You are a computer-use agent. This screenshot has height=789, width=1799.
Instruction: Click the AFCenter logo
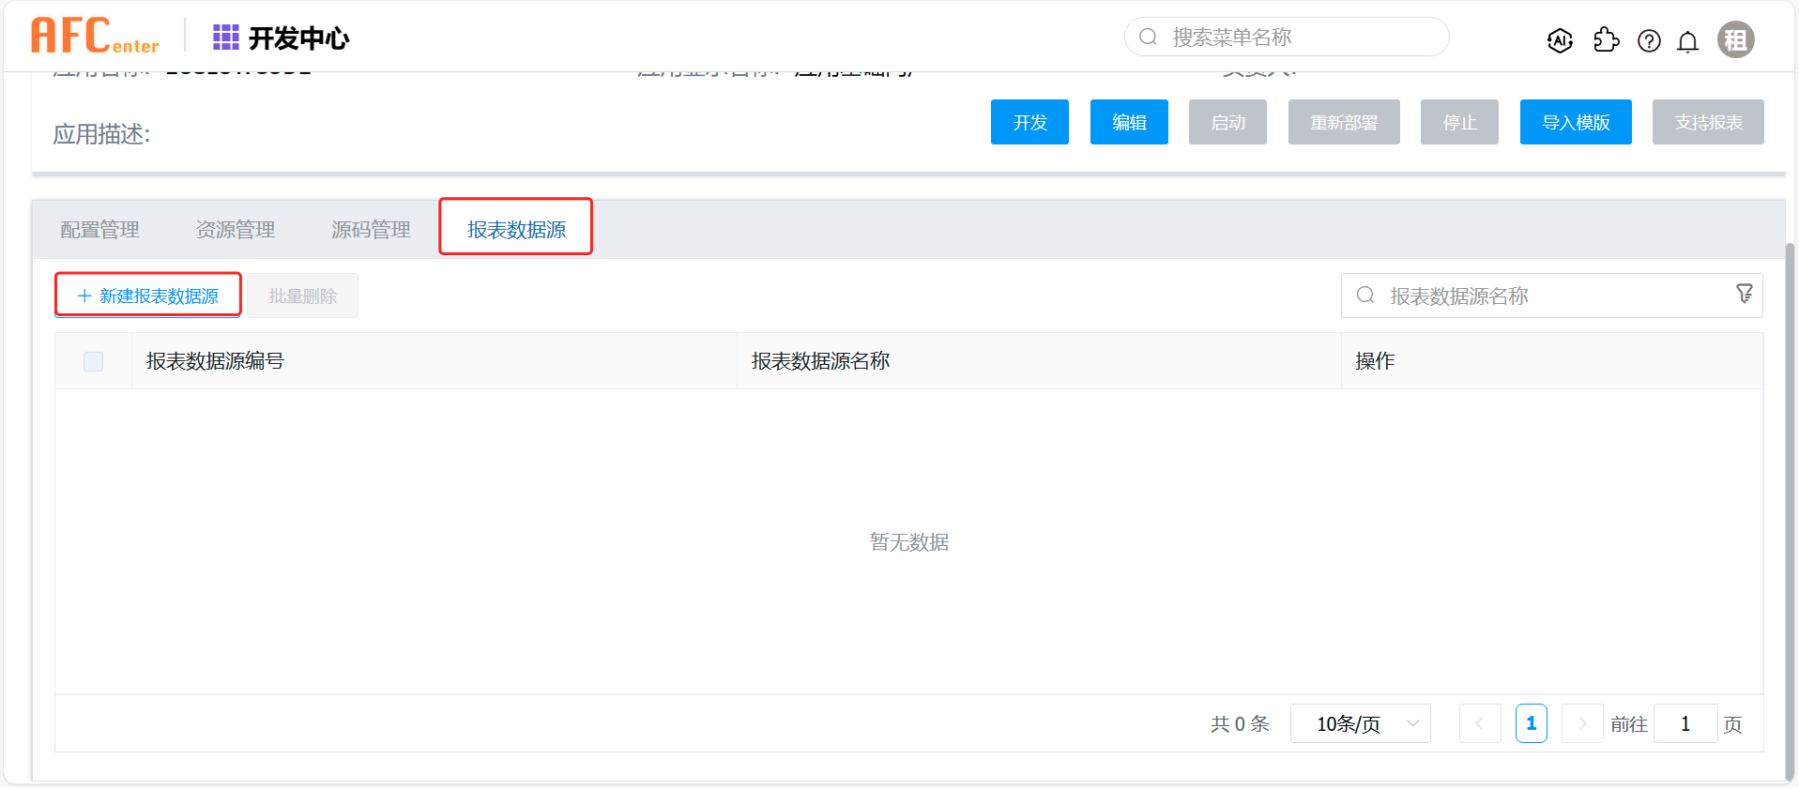[x=95, y=37]
